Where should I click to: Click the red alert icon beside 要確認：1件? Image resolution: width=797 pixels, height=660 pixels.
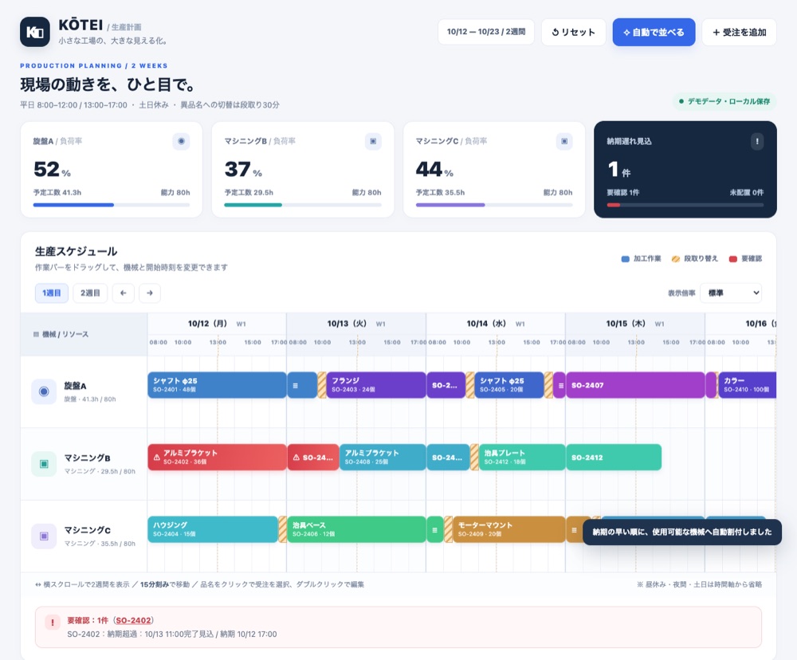(x=53, y=622)
